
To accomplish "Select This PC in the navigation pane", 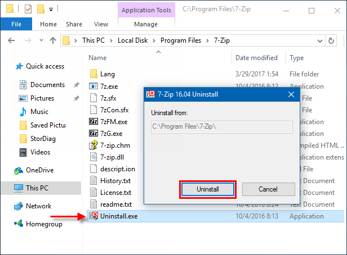I will tap(41, 188).
